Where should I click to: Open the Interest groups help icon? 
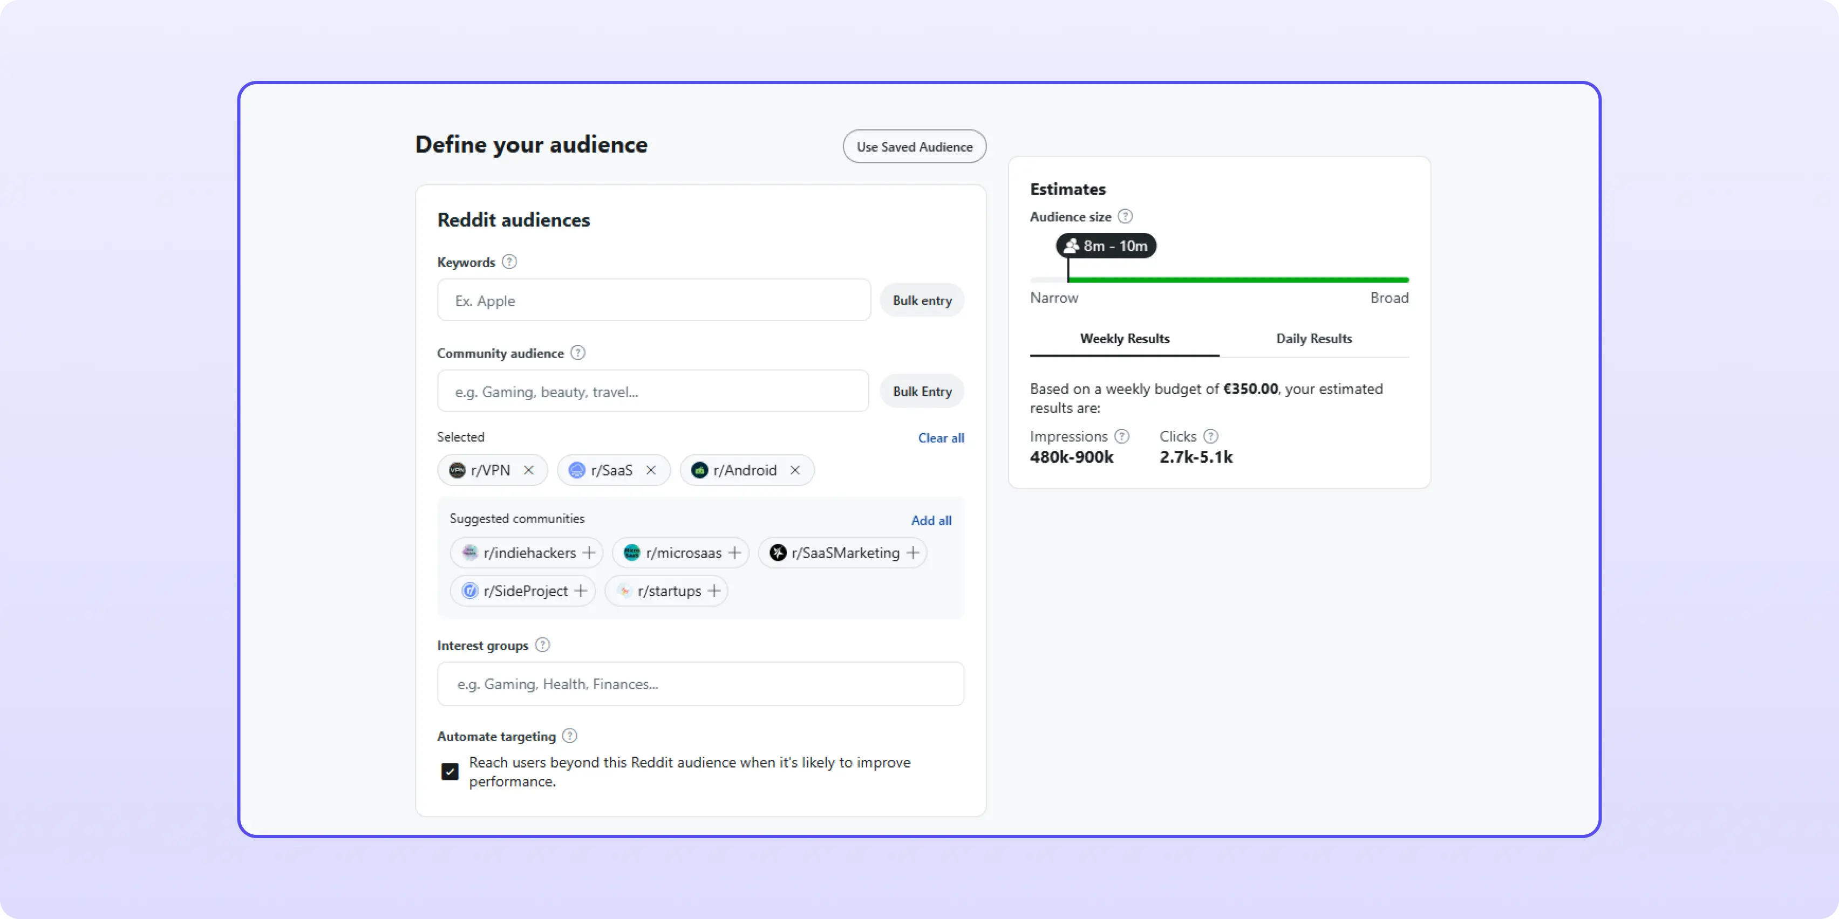542,645
